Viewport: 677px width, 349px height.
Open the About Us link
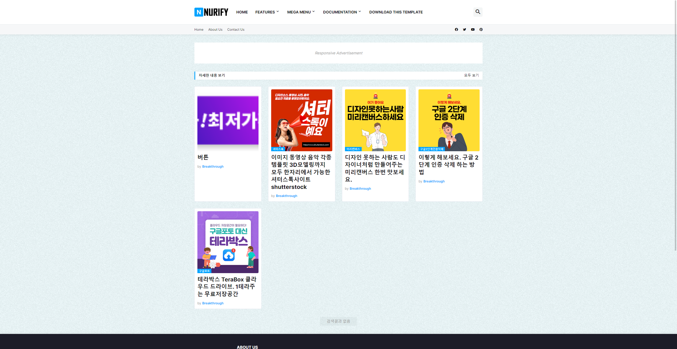tap(215, 30)
